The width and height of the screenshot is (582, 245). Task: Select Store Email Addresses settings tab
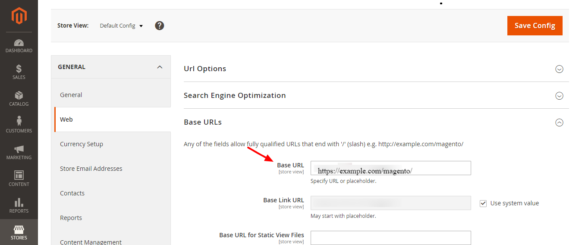pyautogui.click(x=91, y=169)
